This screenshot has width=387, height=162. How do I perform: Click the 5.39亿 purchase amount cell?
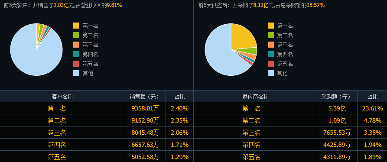337,108
